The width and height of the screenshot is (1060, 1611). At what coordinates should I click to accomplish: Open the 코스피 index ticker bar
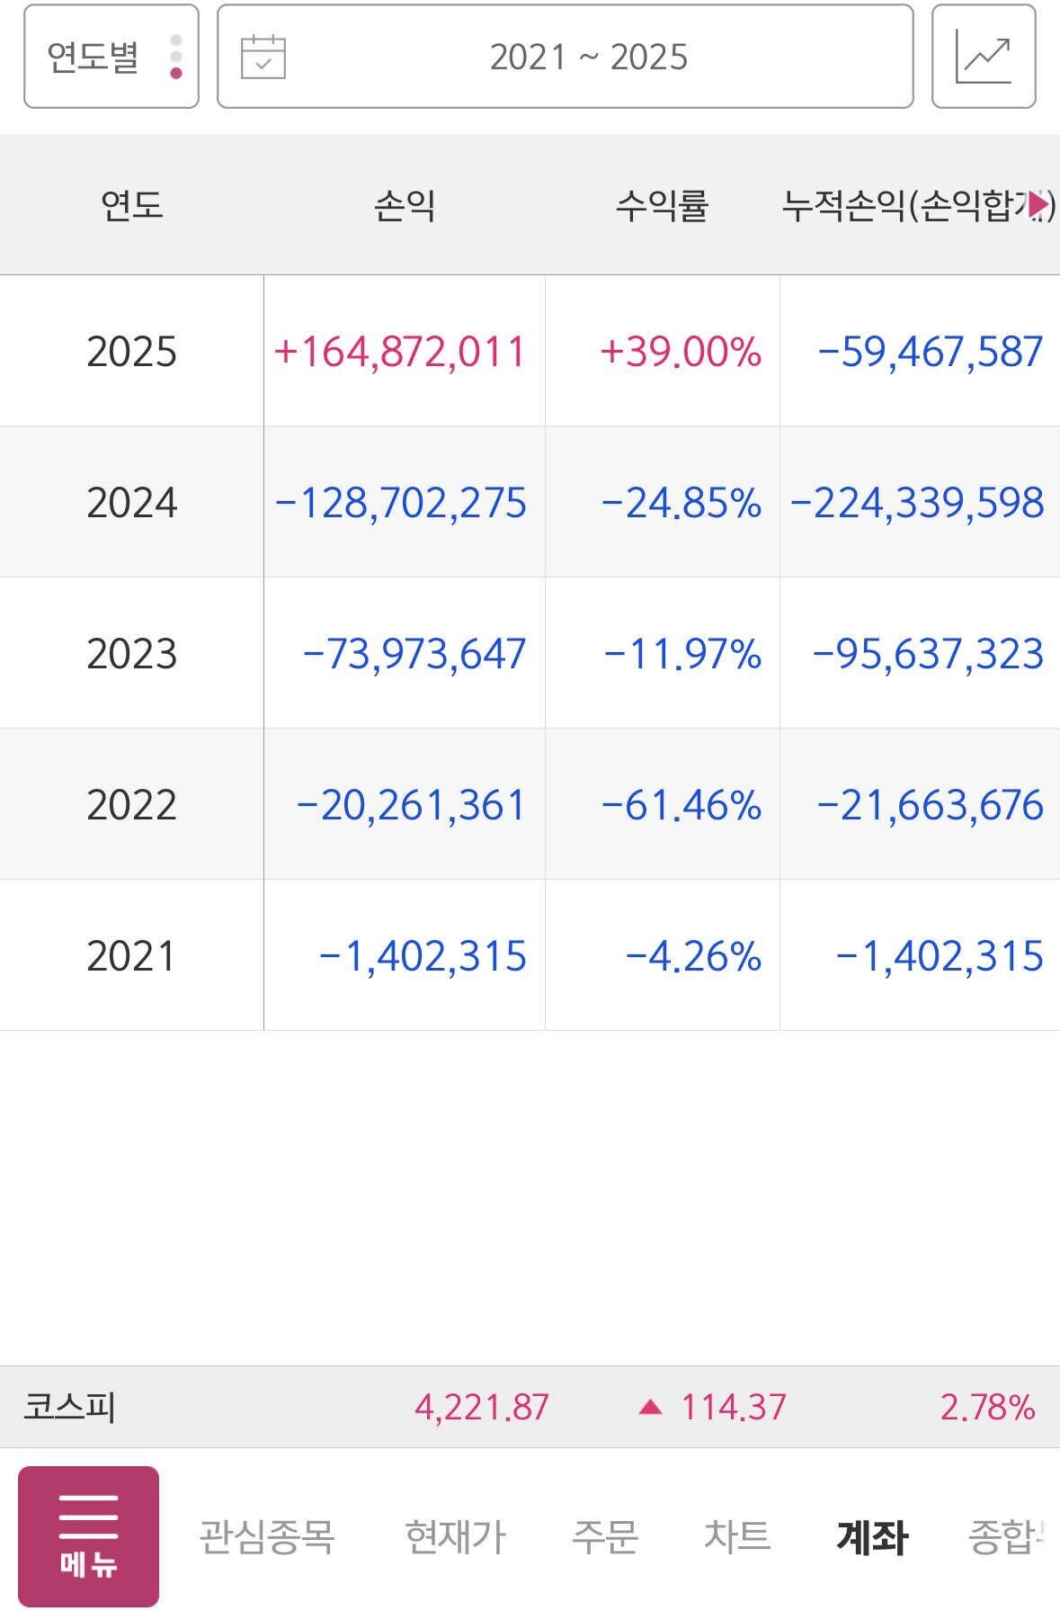[70, 1408]
